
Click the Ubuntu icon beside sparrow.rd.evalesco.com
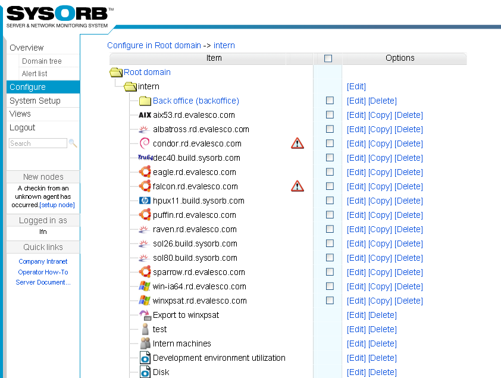click(x=145, y=272)
